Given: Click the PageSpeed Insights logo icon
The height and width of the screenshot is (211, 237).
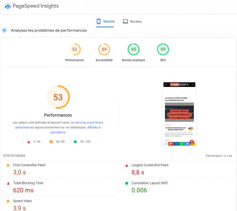Looking at the screenshot, I should 8,6.
